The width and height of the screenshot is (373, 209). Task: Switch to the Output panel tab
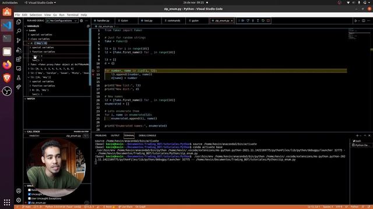tap(115, 135)
